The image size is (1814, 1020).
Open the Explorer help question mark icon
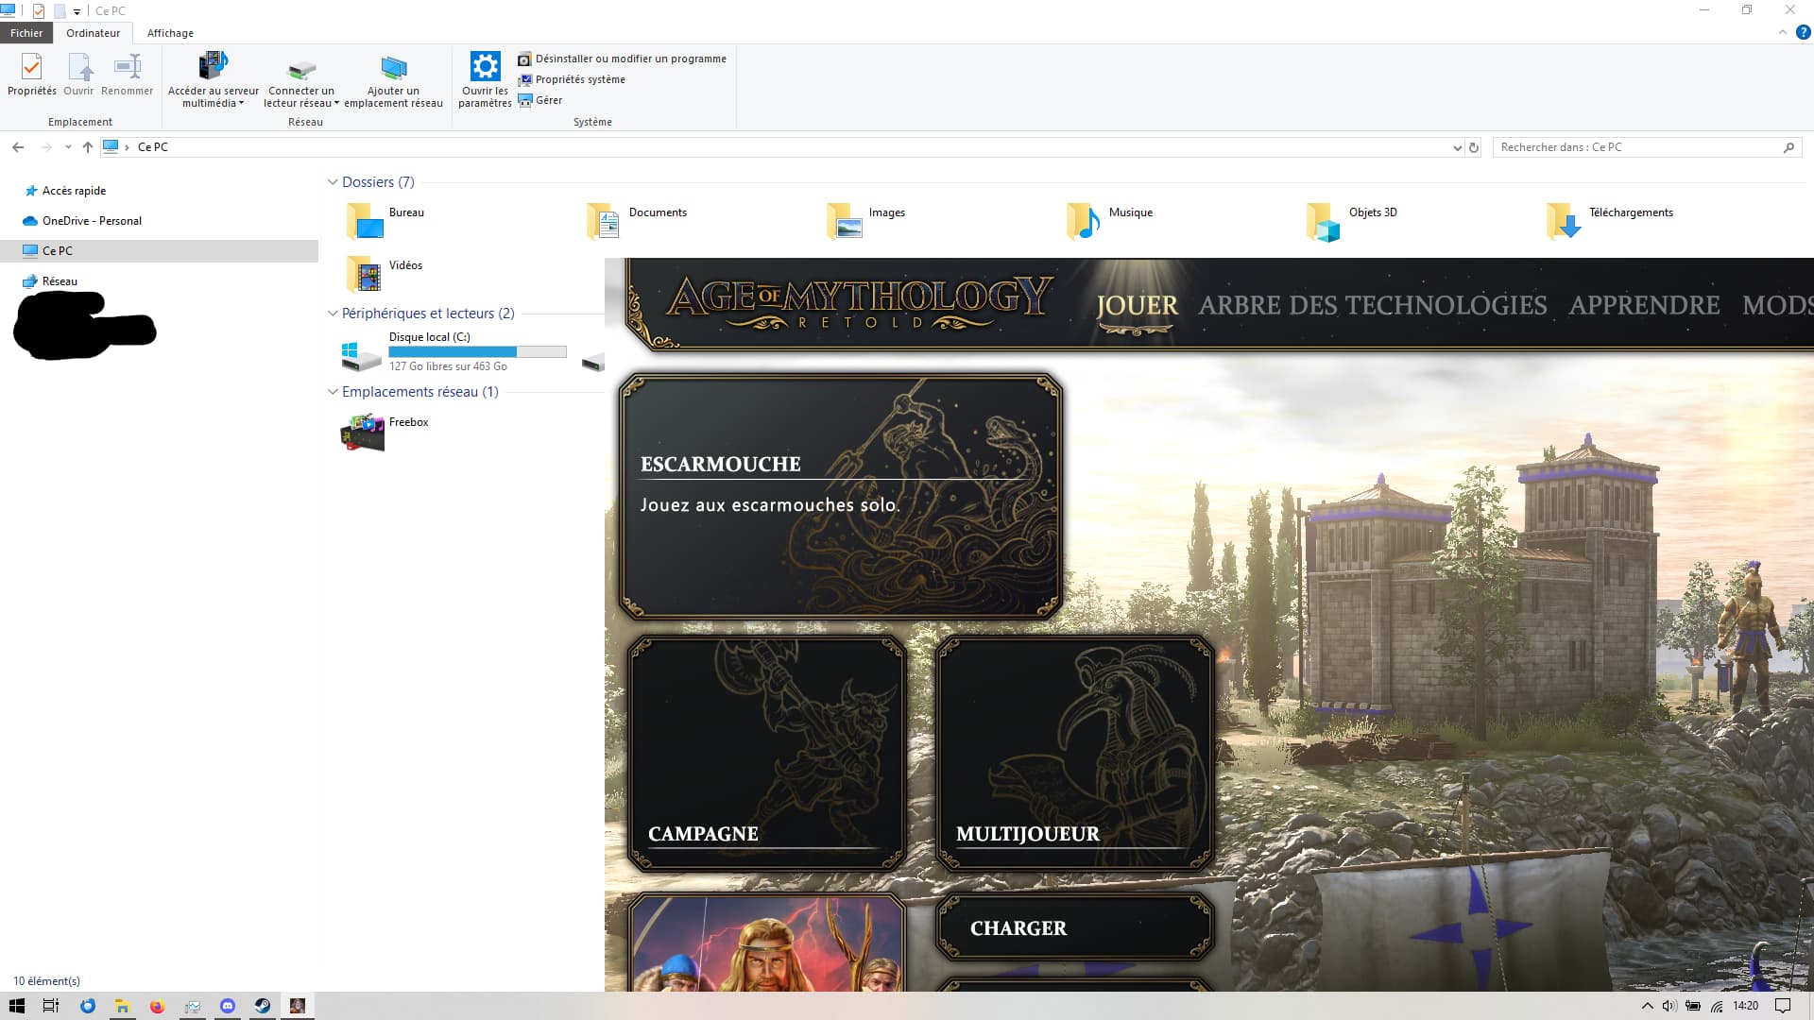[x=1803, y=32]
